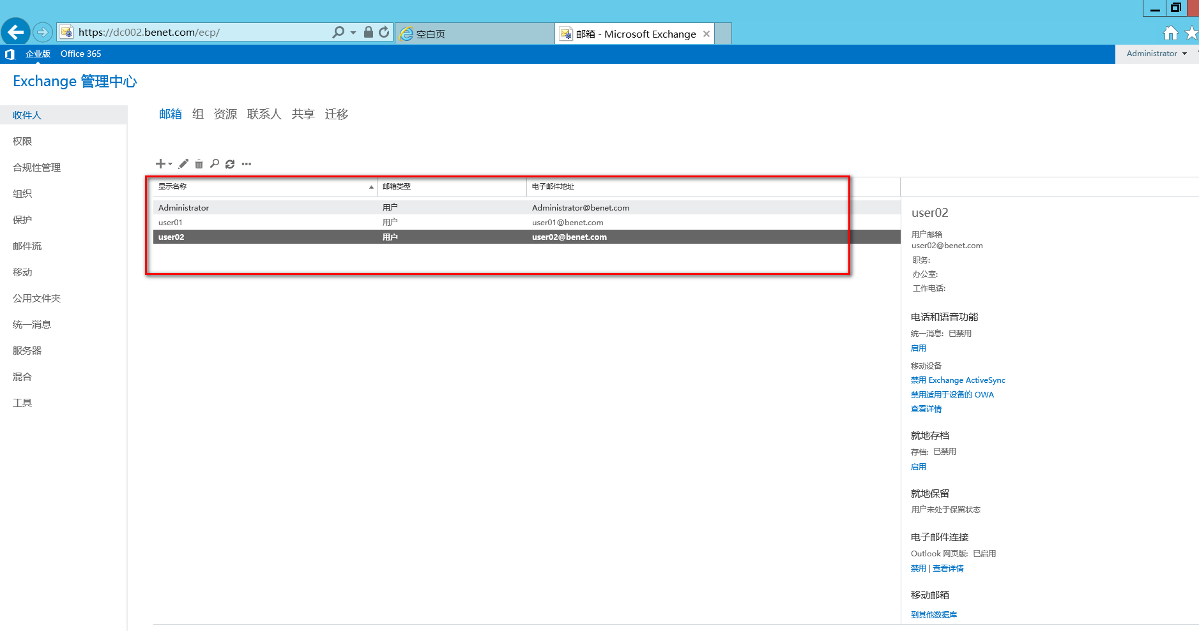The image size is (1199, 631).
Task: Select 移动 in the left navigation
Action: [x=22, y=272]
